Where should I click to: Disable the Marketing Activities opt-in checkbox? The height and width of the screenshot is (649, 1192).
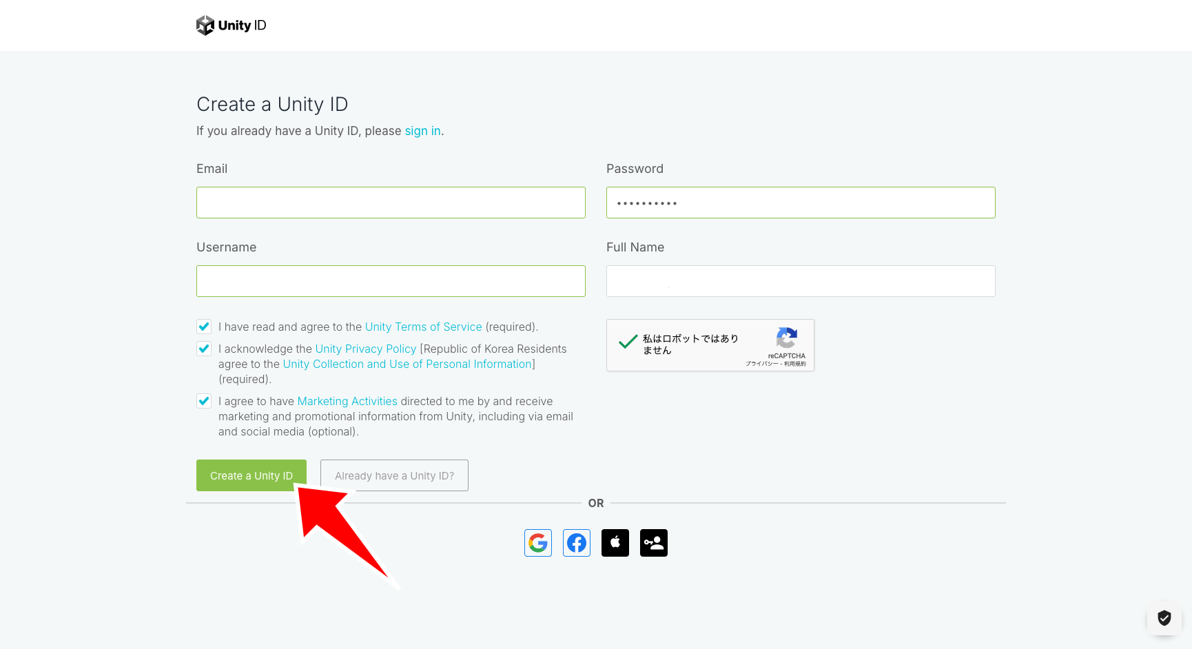tap(204, 401)
